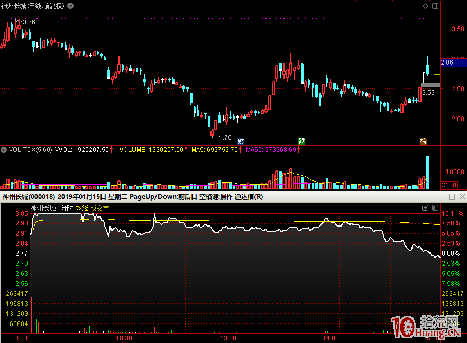Maximize the 神州长城(000018) intraday window

tap(452, 197)
